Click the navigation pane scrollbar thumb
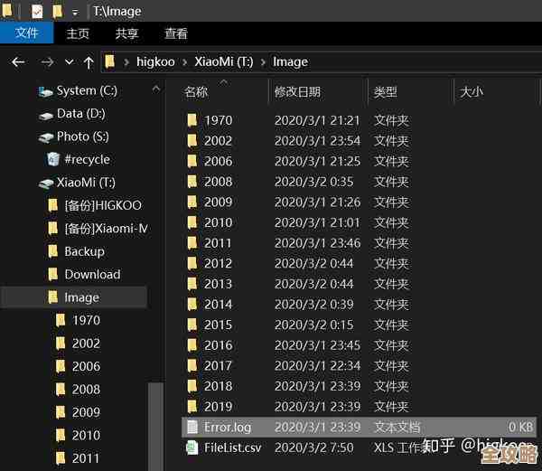This screenshot has height=471, width=542. (x=155, y=426)
